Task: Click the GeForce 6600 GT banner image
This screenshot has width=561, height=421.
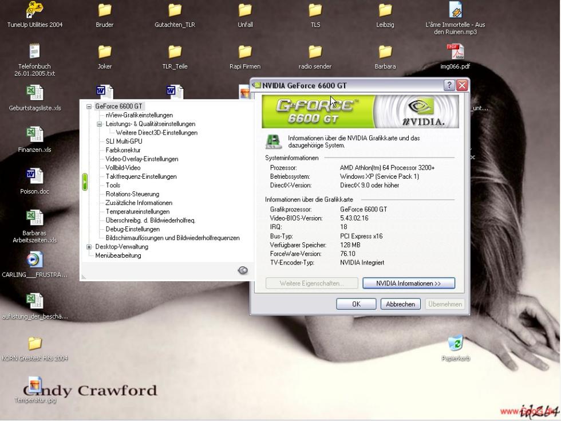Action: pyautogui.click(x=360, y=111)
